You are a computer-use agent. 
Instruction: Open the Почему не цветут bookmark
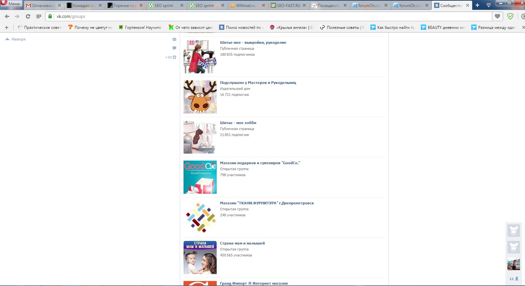click(90, 28)
